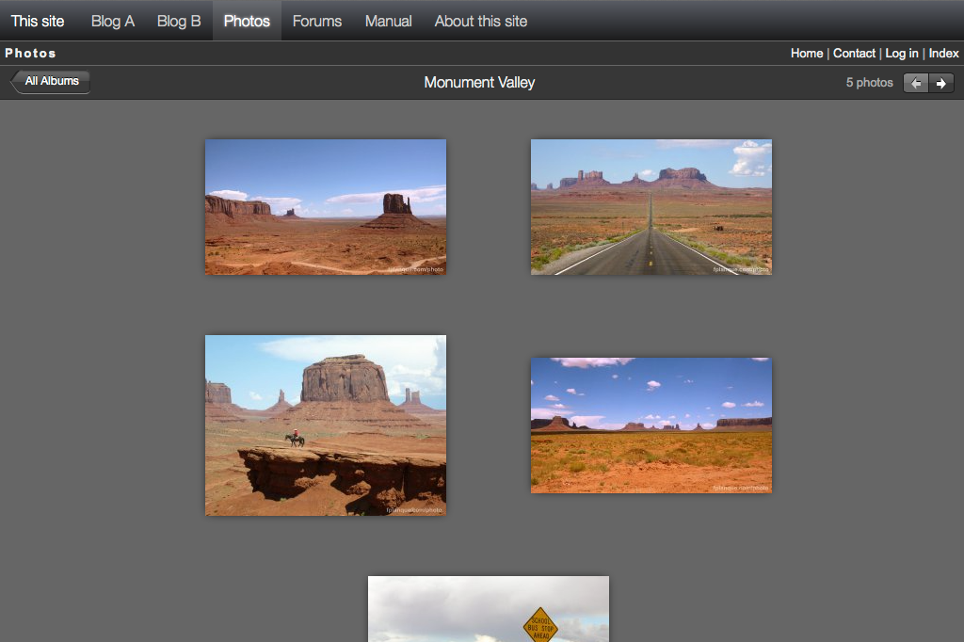Image resolution: width=964 pixels, height=642 pixels.
Task: Click the Photos section title
Action: point(31,54)
